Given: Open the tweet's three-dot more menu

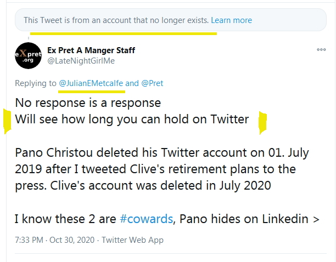Looking at the screenshot, I should pyautogui.click(x=322, y=50).
